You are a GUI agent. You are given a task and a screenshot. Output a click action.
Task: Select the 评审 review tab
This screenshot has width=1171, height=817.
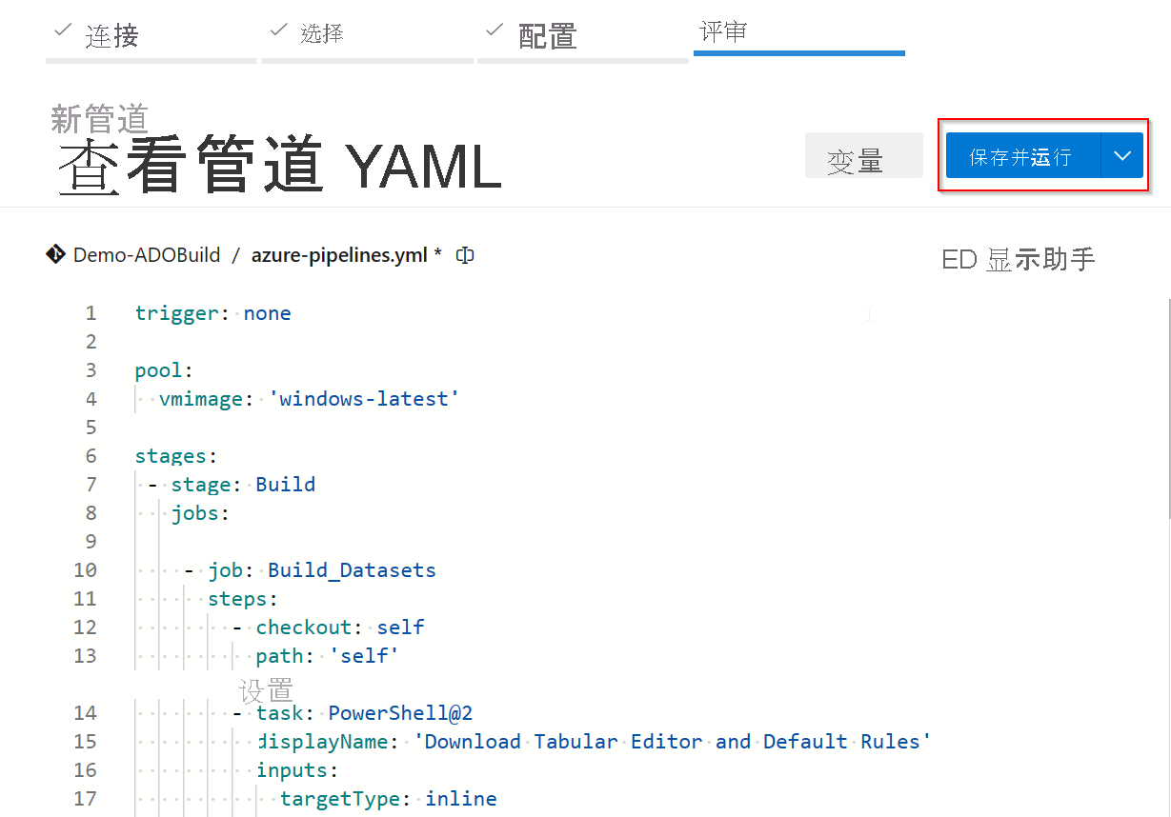(x=798, y=33)
